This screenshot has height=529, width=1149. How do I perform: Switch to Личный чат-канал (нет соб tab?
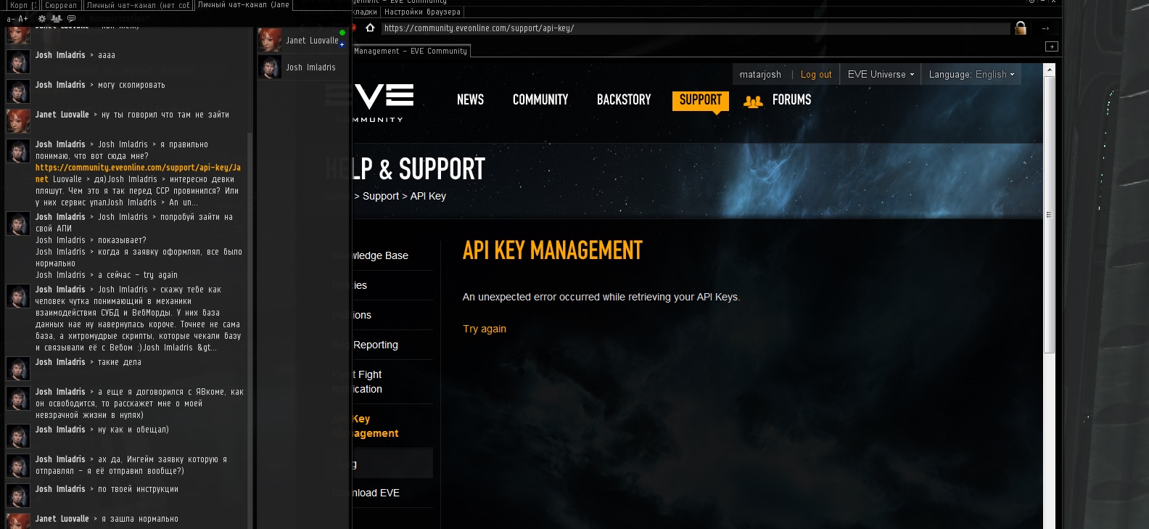pyautogui.click(x=139, y=5)
